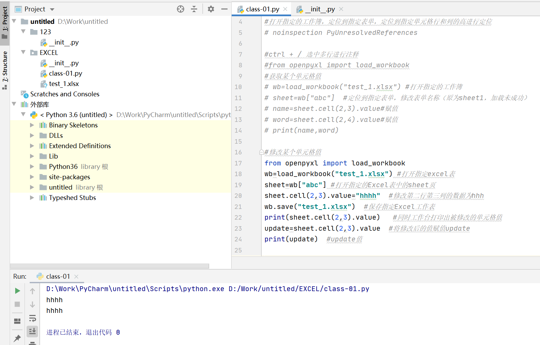Close the __init__.py editor tab
Viewport: 540px width, 345px height.
click(341, 9)
